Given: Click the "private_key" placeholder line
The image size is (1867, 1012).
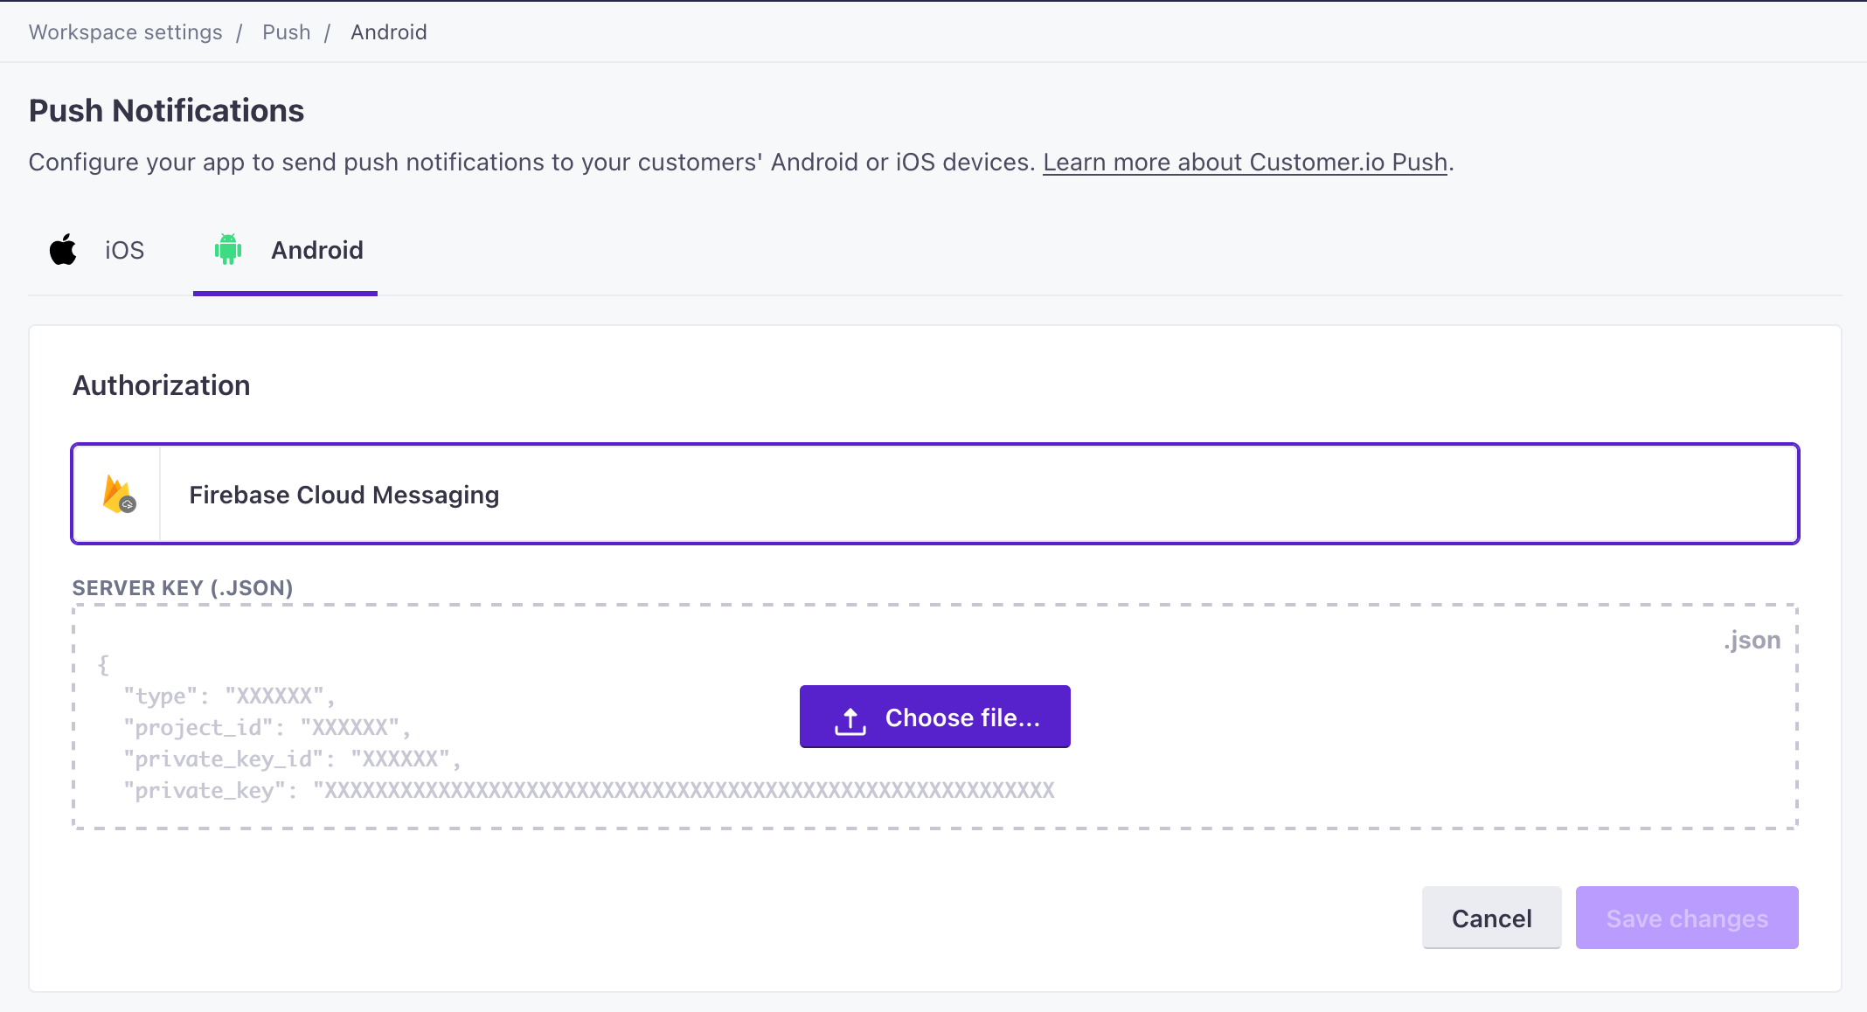Looking at the screenshot, I should [589, 791].
